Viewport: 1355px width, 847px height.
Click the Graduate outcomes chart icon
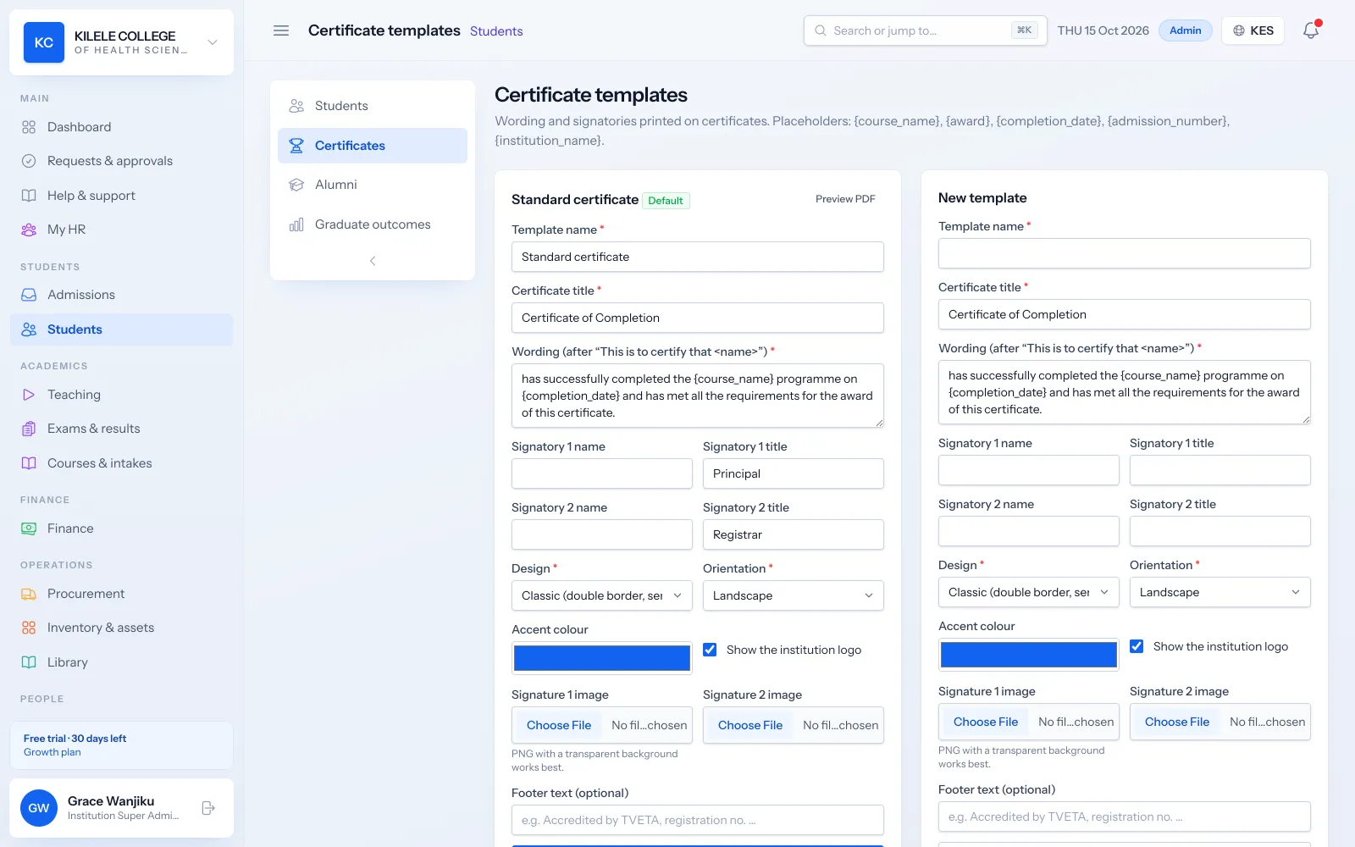(x=296, y=224)
